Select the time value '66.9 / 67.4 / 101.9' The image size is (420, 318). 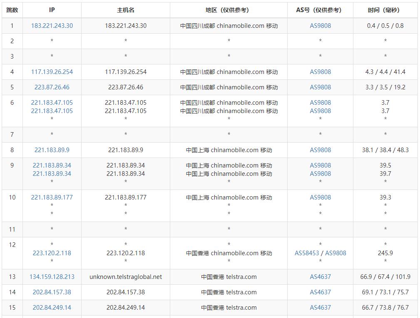(x=385, y=277)
